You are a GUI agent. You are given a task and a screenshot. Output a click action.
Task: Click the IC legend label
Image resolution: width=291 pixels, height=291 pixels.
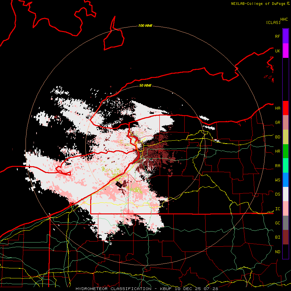click(x=277, y=209)
